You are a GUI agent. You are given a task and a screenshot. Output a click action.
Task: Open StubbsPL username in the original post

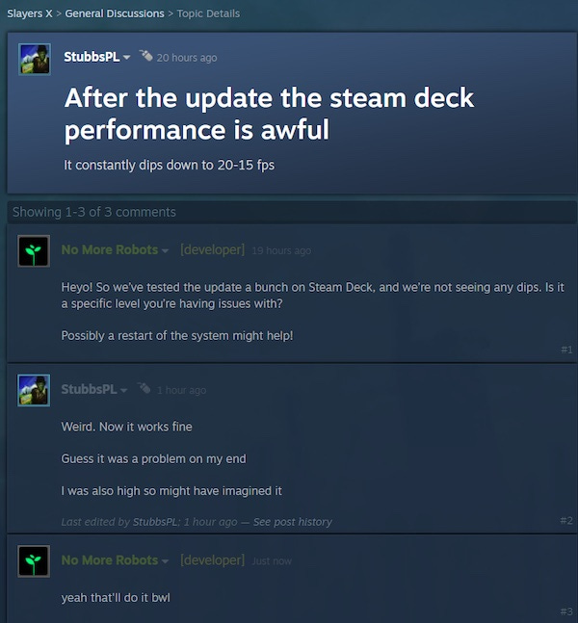(92, 57)
